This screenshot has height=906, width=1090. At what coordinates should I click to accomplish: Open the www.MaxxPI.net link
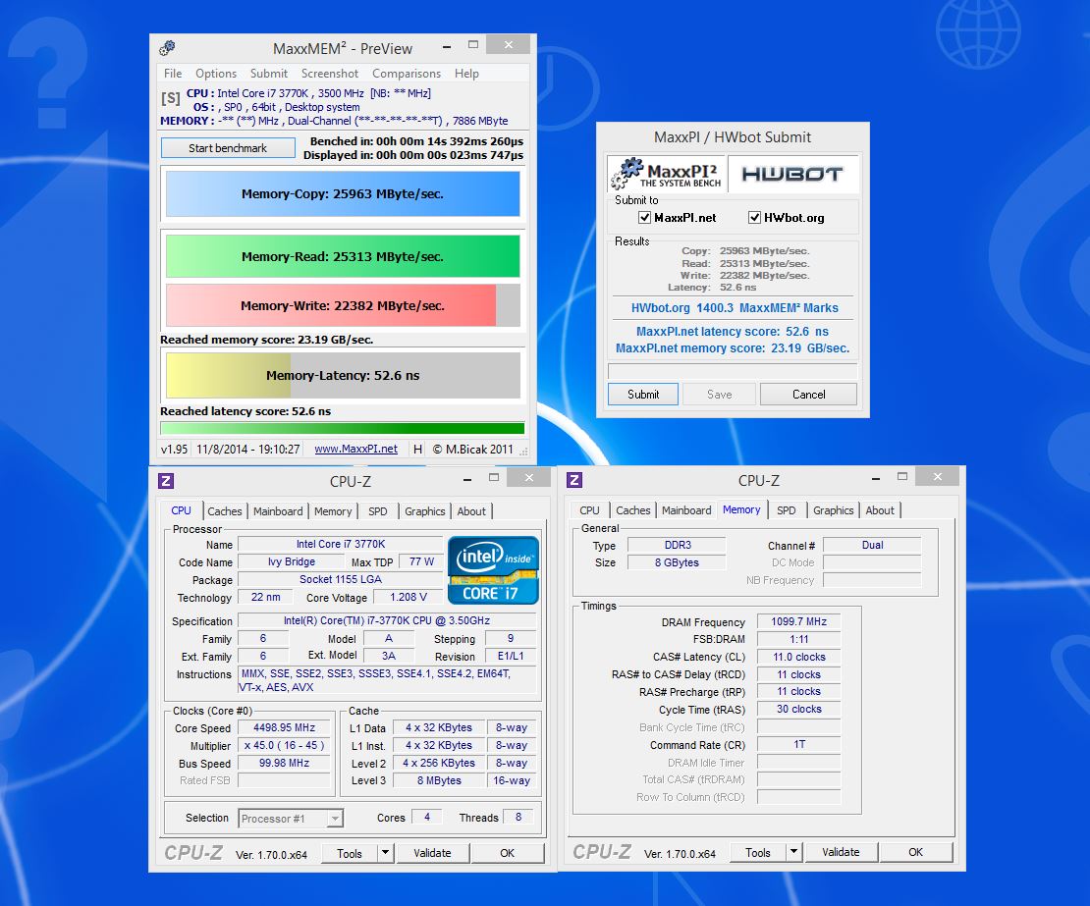(x=355, y=449)
